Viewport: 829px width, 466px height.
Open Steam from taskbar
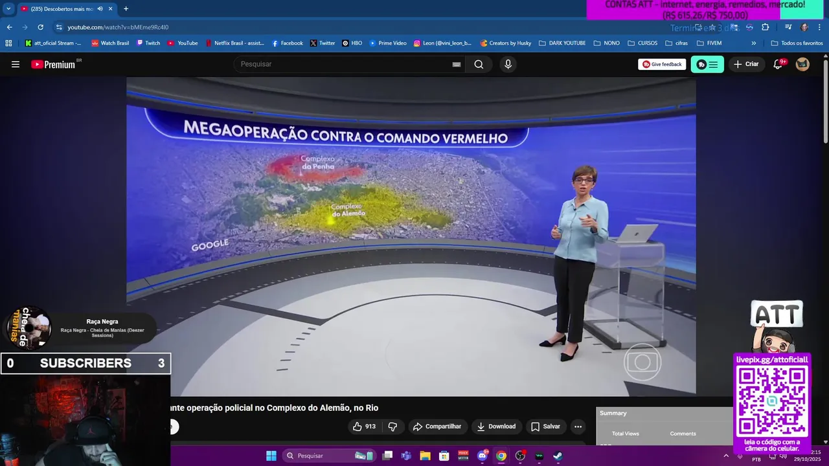[x=558, y=456]
